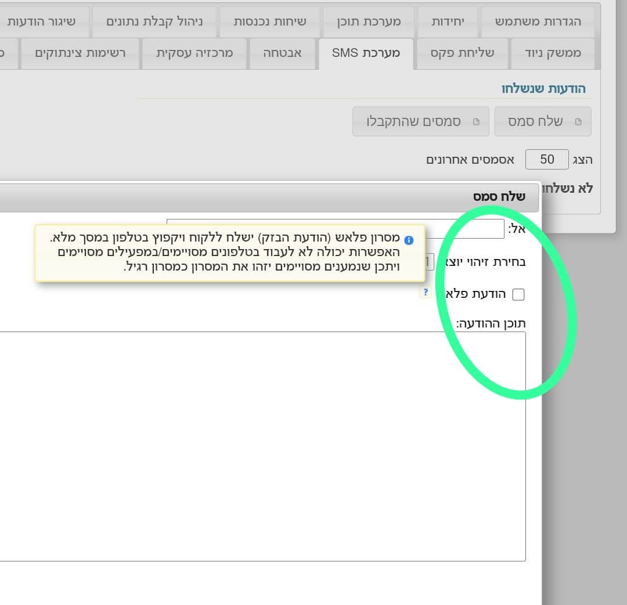The width and height of the screenshot is (627, 605).
Task: Click the question mark help icon beside הודעת פלאש
Action: (x=426, y=292)
